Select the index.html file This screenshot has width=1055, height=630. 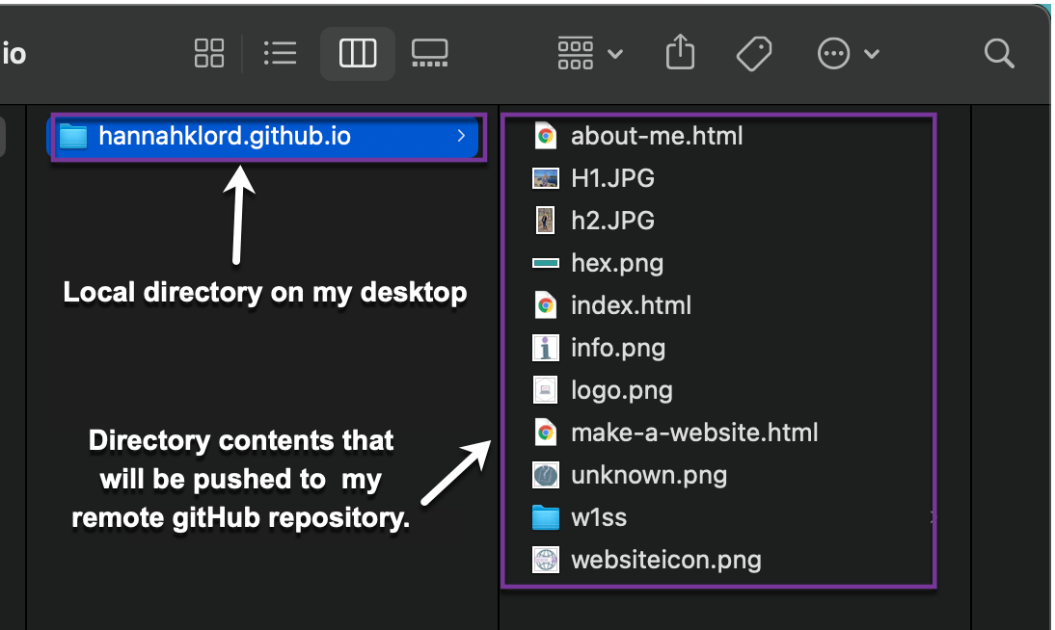tap(631, 305)
